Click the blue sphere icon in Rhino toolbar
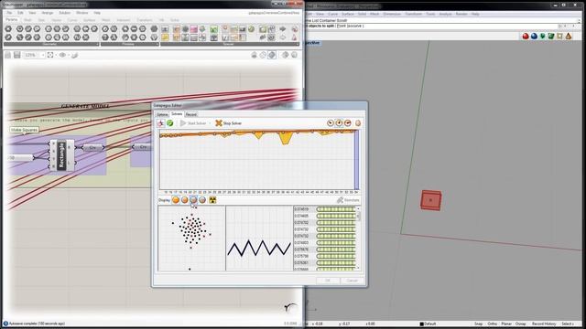 click(x=534, y=37)
